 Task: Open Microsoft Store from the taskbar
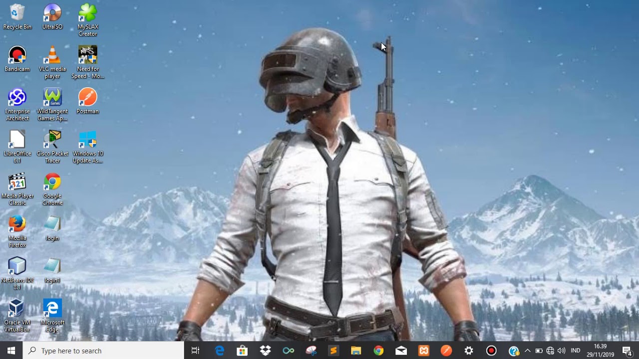pos(242,351)
